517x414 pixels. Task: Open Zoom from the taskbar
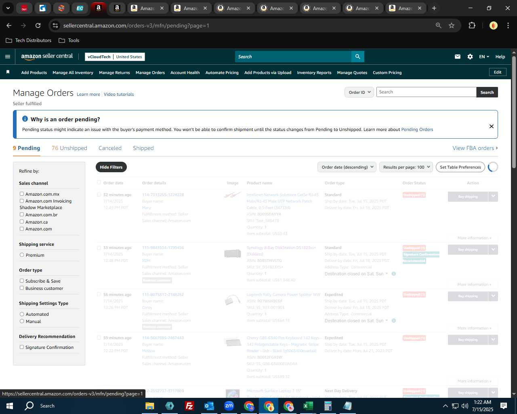click(x=229, y=406)
